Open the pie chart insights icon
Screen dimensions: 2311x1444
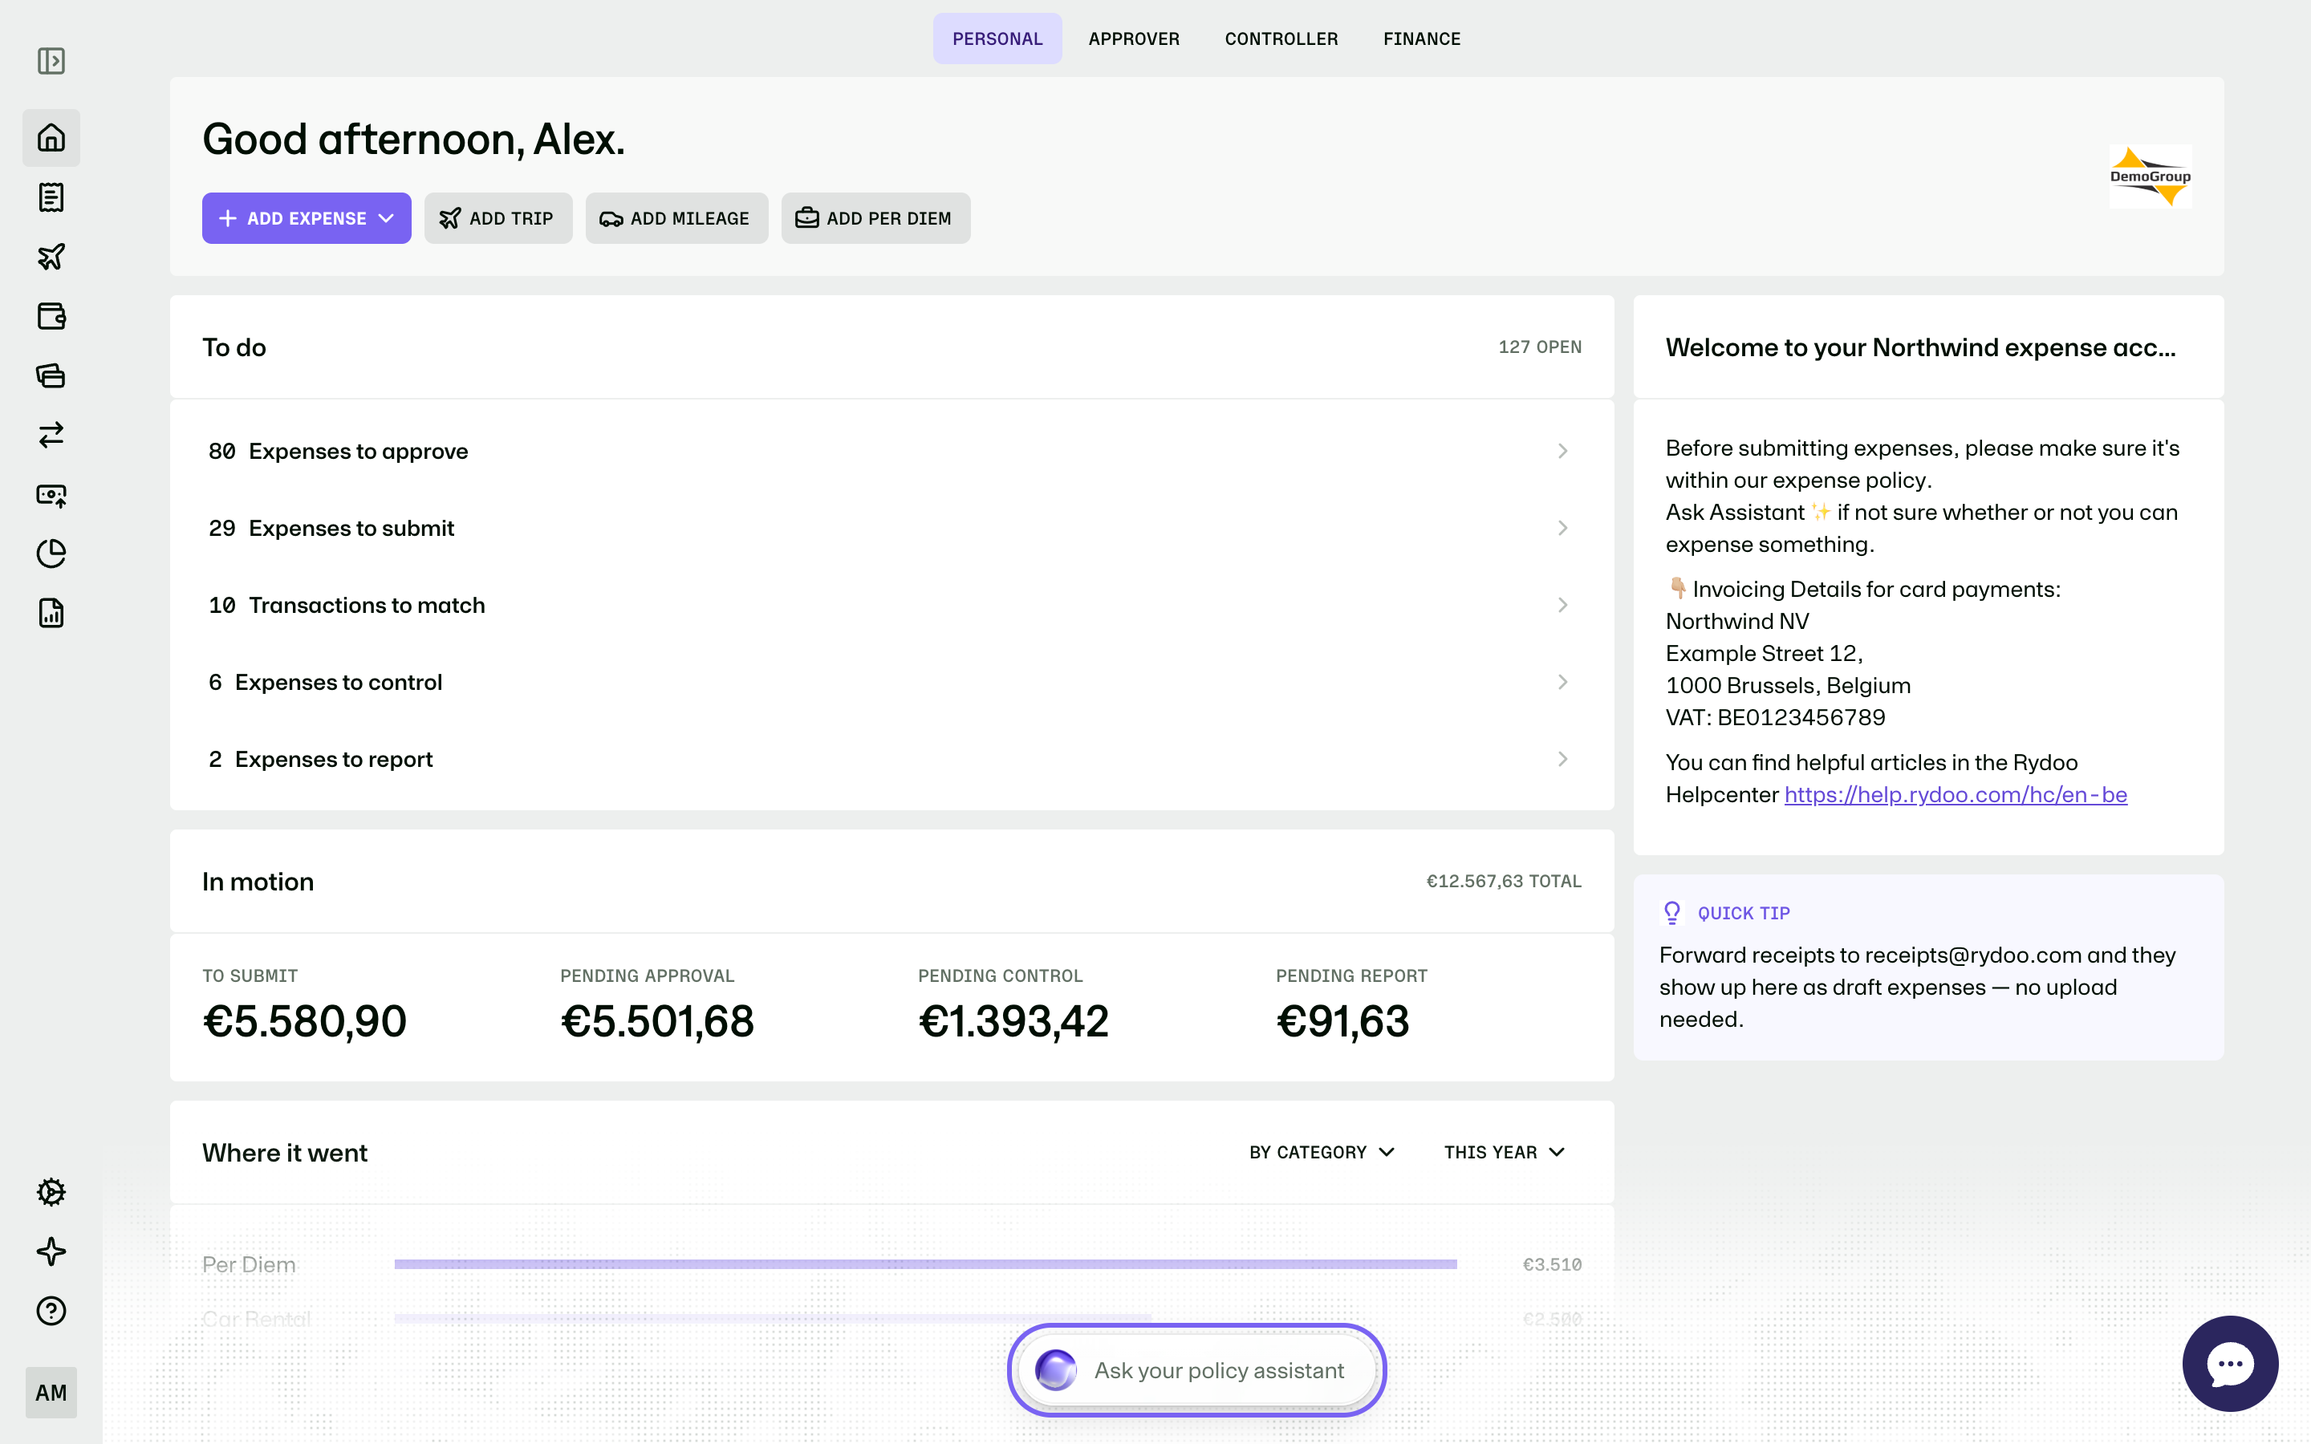51,554
